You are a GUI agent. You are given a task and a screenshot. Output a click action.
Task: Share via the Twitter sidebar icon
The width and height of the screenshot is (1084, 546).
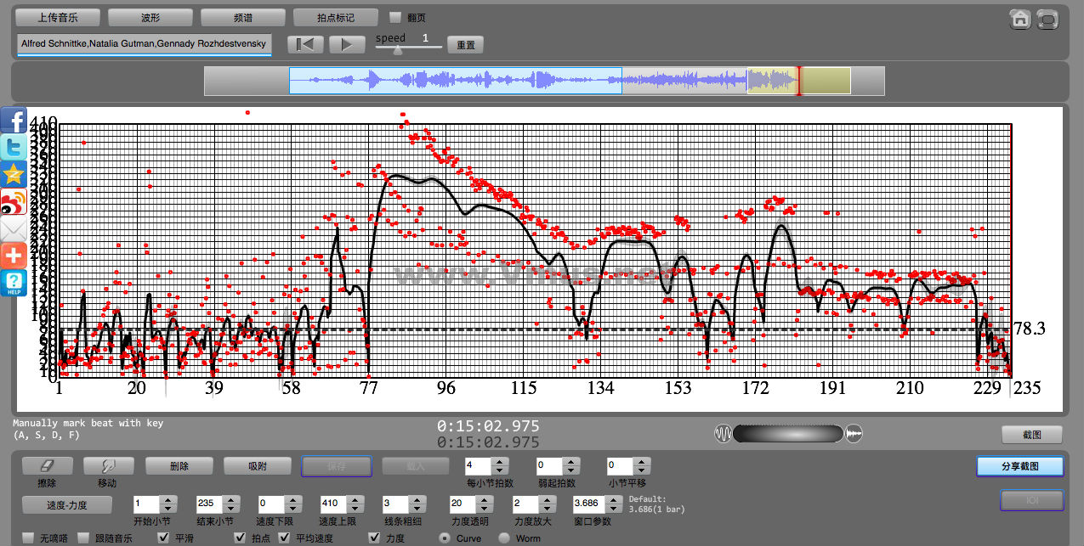[14, 148]
